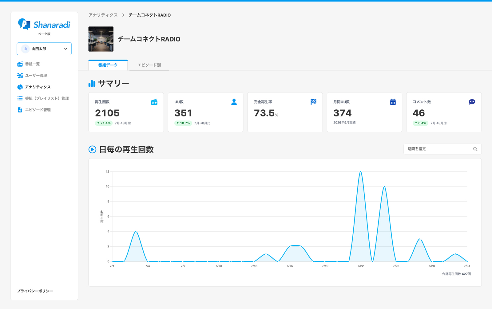Click the 6.4% increase badge
This screenshot has height=309, width=492.
point(420,123)
